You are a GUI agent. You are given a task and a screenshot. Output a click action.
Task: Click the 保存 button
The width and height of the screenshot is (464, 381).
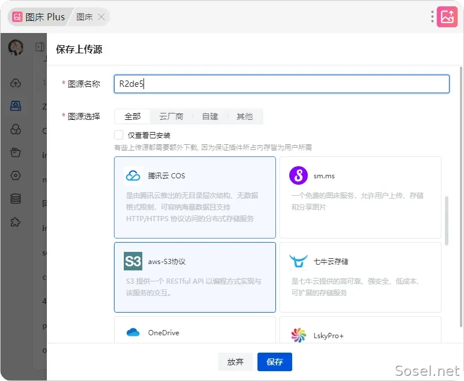(x=275, y=362)
